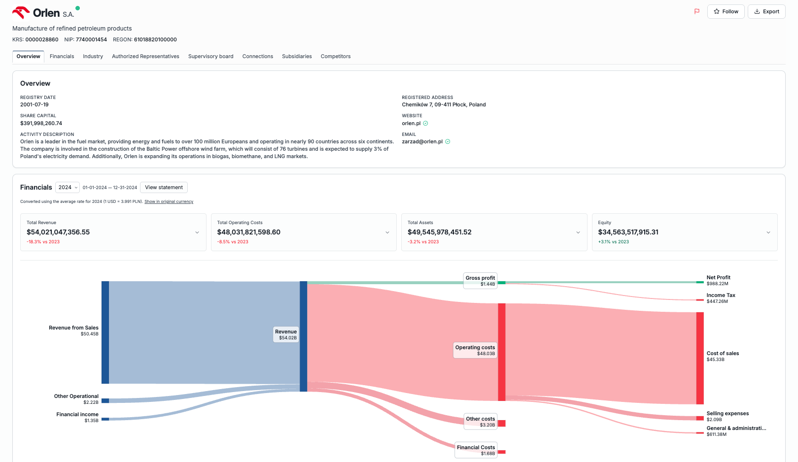
Task: Expand the Total Revenue card chevron
Action: 197,232
